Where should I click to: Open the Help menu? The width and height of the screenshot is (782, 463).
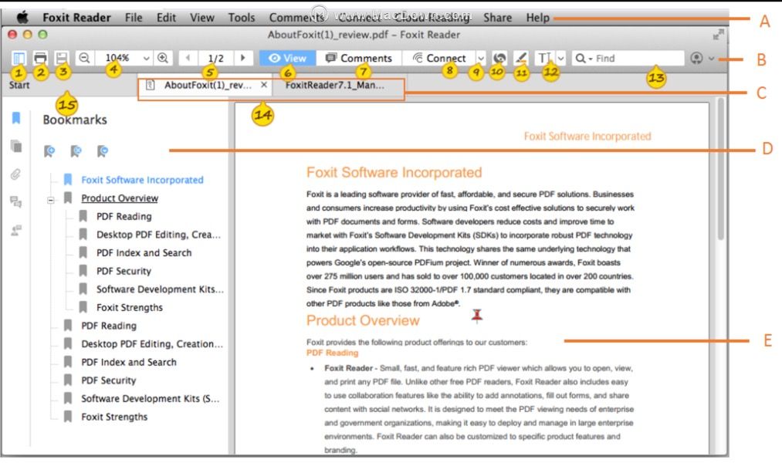coord(537,18)
